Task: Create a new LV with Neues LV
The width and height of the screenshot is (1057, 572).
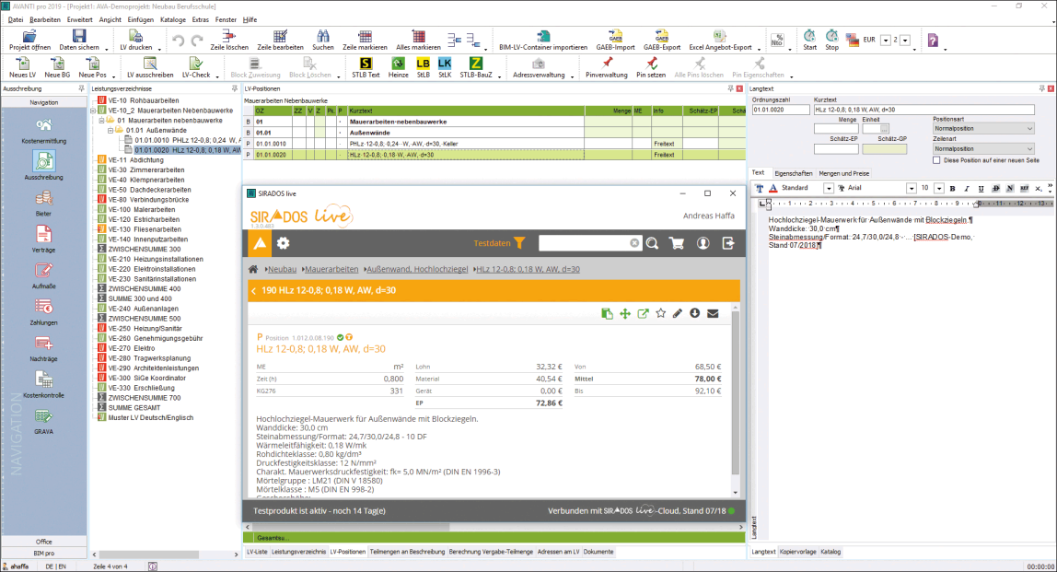Action: click(22, 68)
